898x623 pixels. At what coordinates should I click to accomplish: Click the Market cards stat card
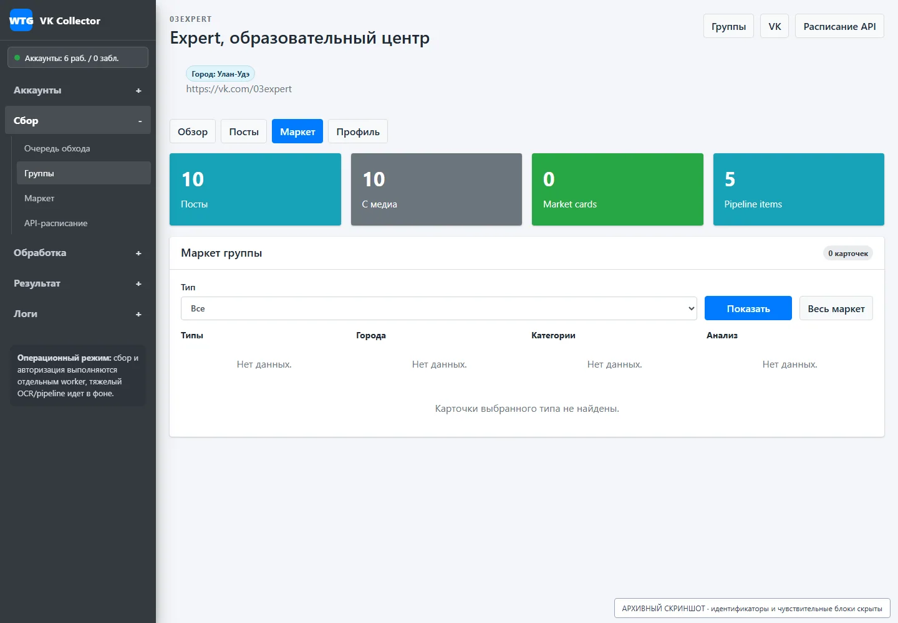click(617, 189)
